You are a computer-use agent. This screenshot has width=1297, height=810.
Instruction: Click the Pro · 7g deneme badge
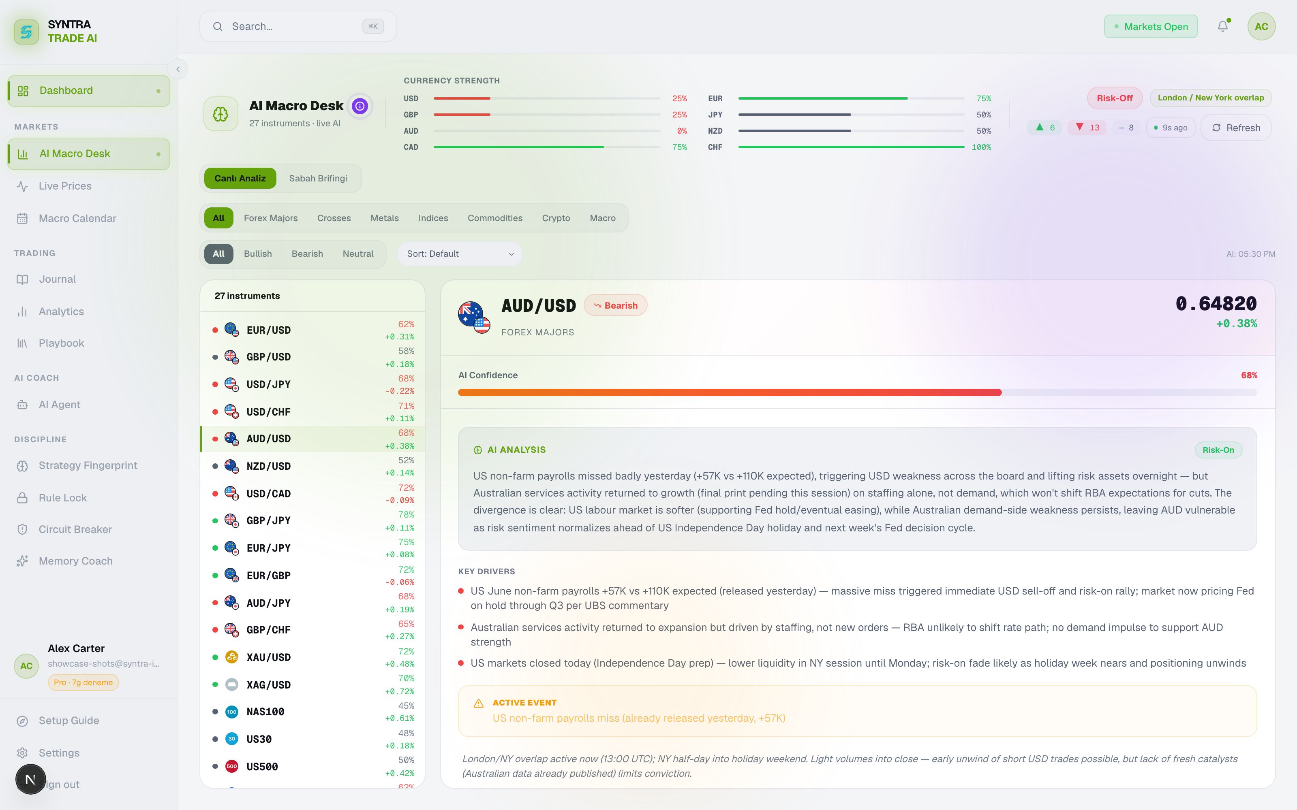pos(83,682)
